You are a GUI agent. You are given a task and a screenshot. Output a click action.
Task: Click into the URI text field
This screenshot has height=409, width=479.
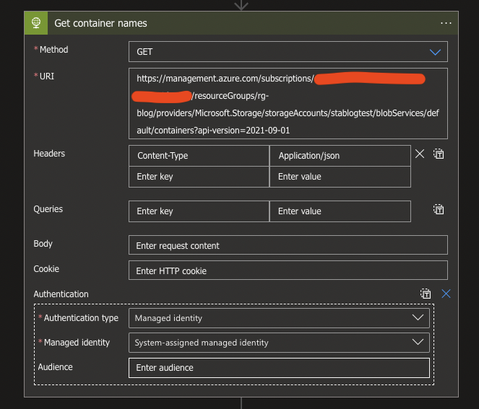288,103
